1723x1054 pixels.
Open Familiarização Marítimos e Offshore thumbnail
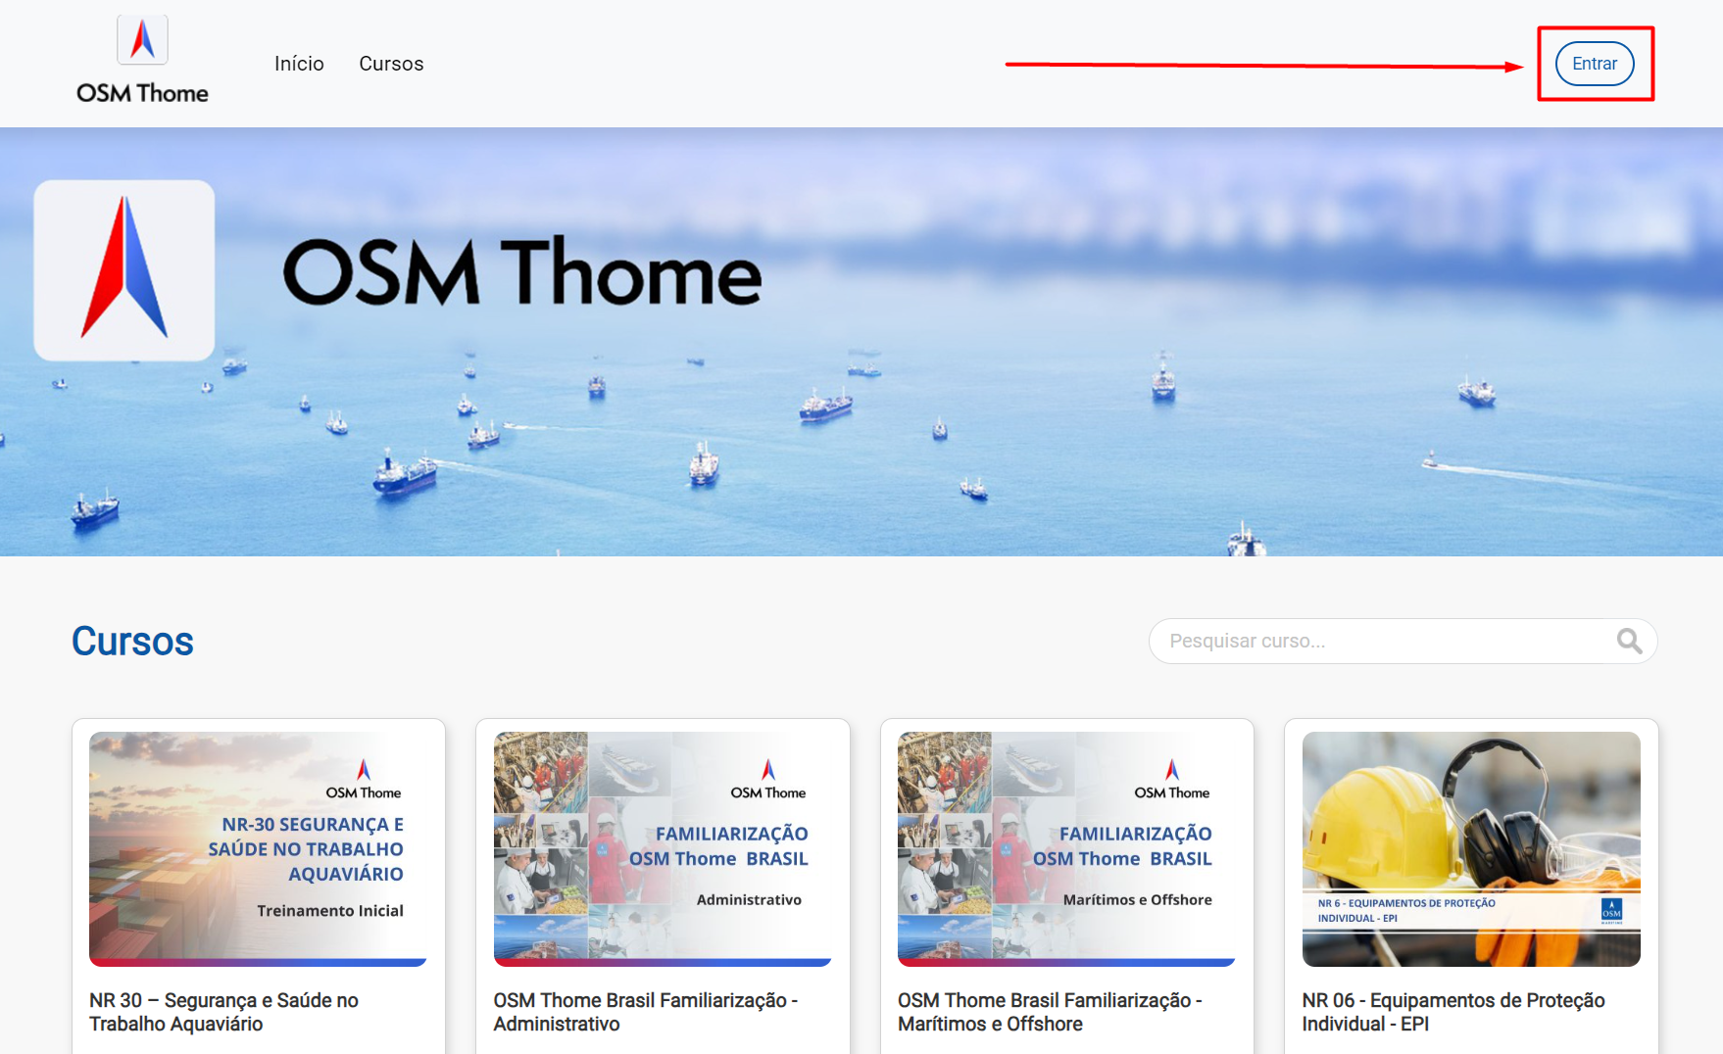1066,849
